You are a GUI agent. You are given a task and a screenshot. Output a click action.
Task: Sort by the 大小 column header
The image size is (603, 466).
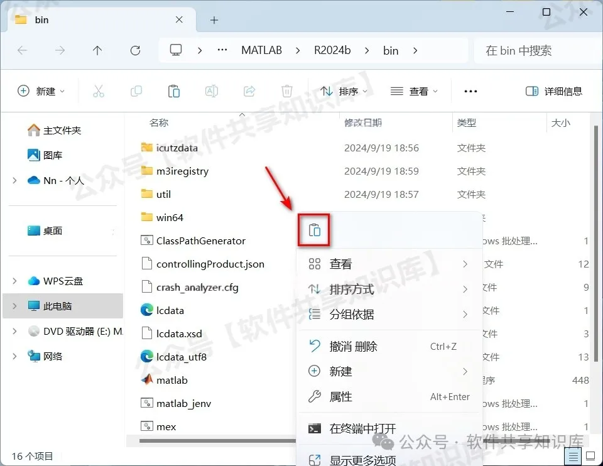click(560, 122)
